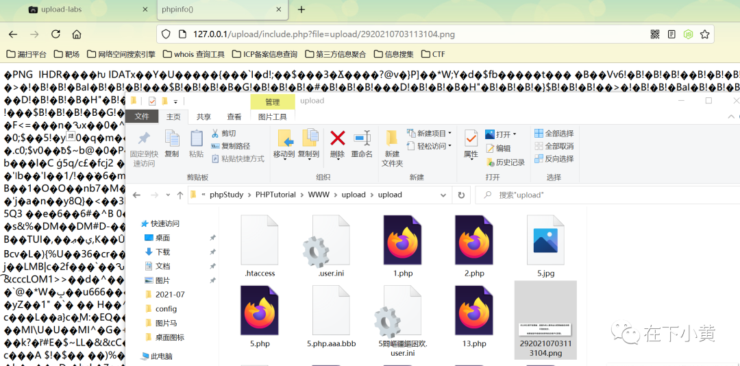Toggle the reader view icon
740x366 pixels.
click(671, 34)
